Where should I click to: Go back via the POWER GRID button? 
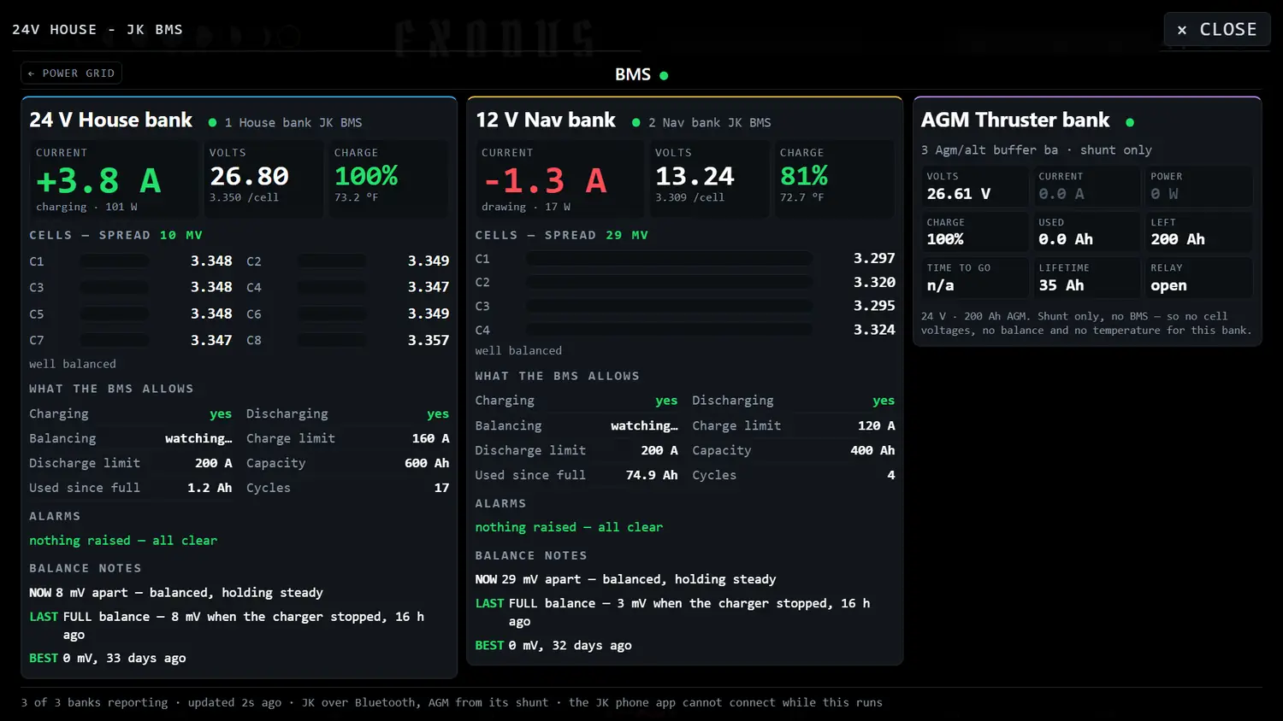[x=71, y=73]
